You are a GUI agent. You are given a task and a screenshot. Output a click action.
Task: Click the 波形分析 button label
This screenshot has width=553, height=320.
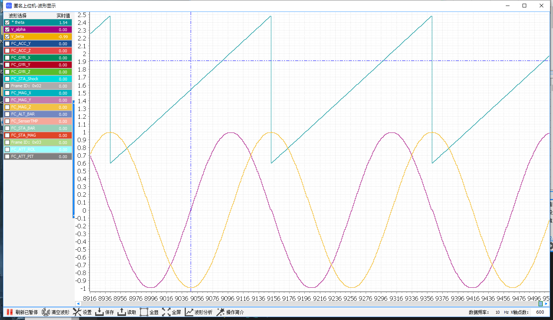click(203, 313)
